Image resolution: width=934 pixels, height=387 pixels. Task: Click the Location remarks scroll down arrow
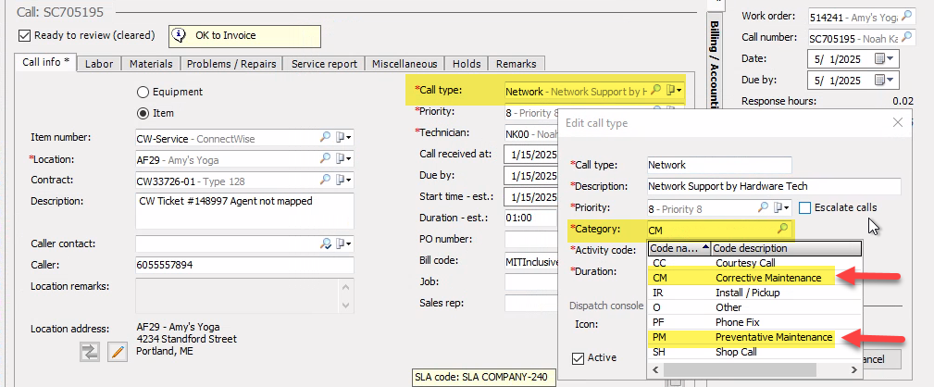click(346, 305)
